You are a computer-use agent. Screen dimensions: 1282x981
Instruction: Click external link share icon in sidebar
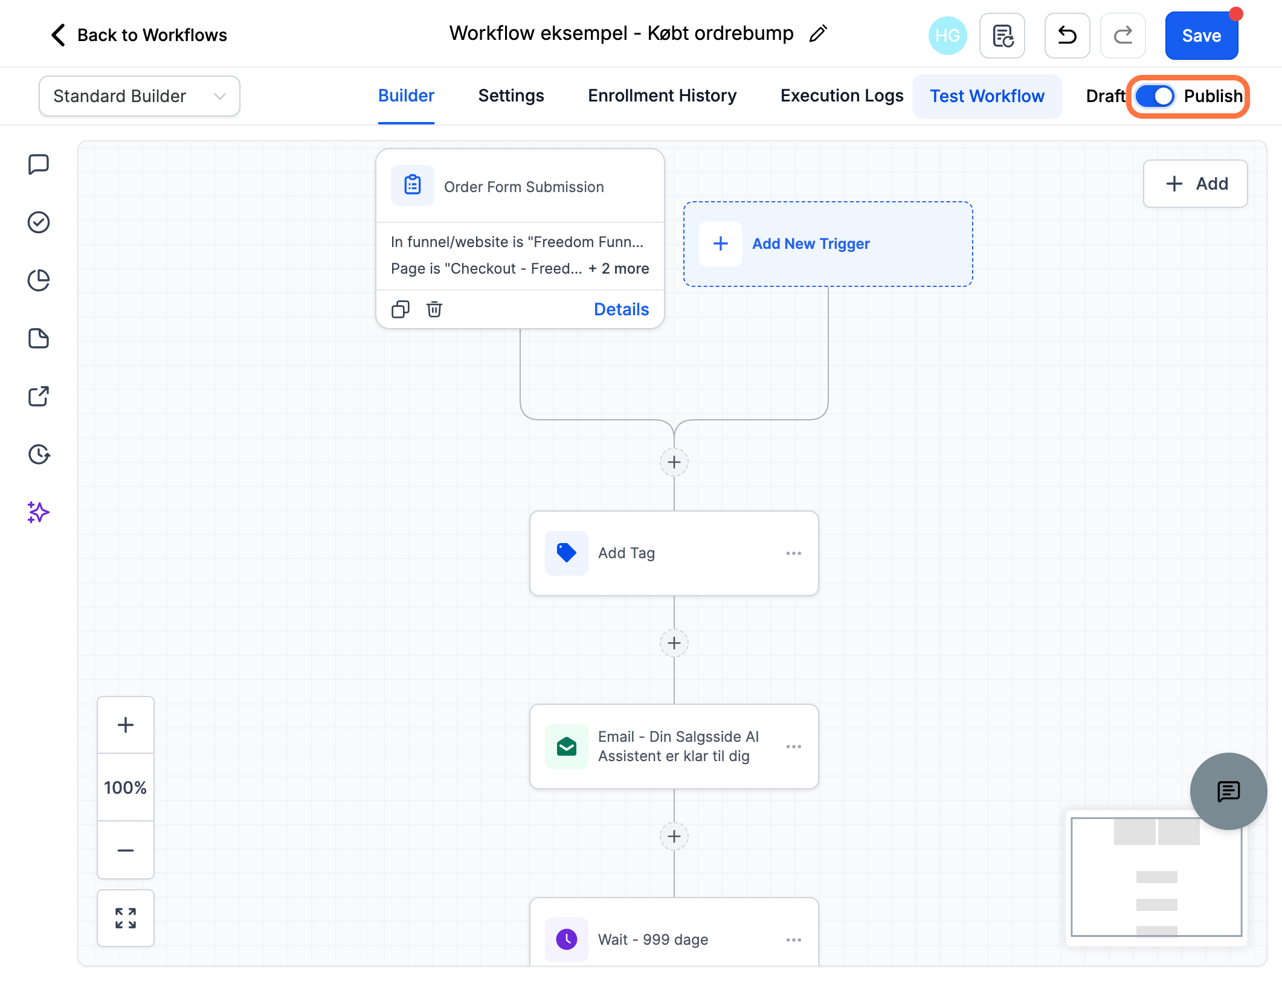39,396
